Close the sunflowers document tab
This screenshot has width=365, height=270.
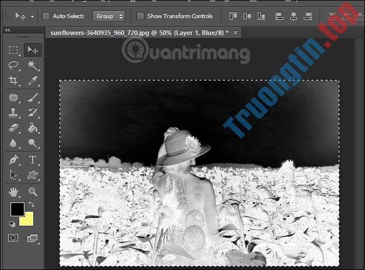click(236, 32)
